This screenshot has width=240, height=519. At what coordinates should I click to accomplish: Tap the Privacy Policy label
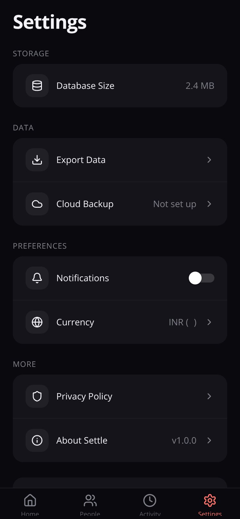[x=84, y=396]
